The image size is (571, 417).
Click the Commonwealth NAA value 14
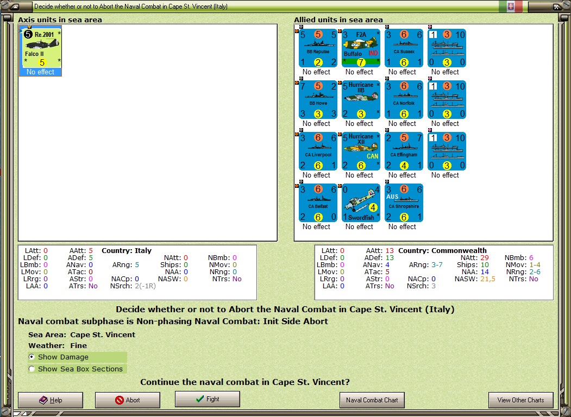[485, 272]
